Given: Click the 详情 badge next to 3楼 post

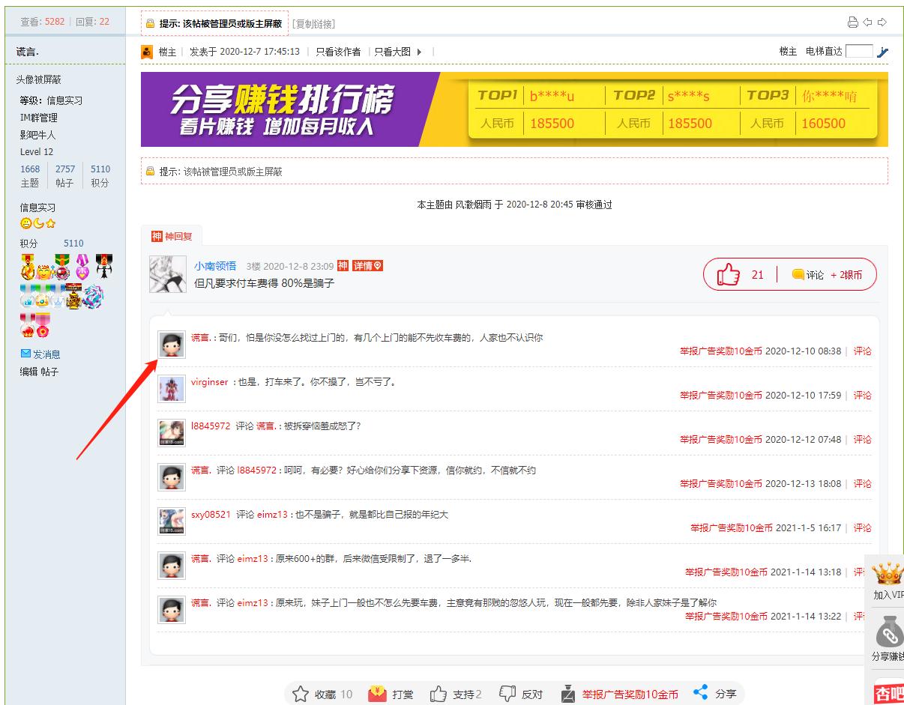Looking at the screenshot, I should (x=368, y=266).
